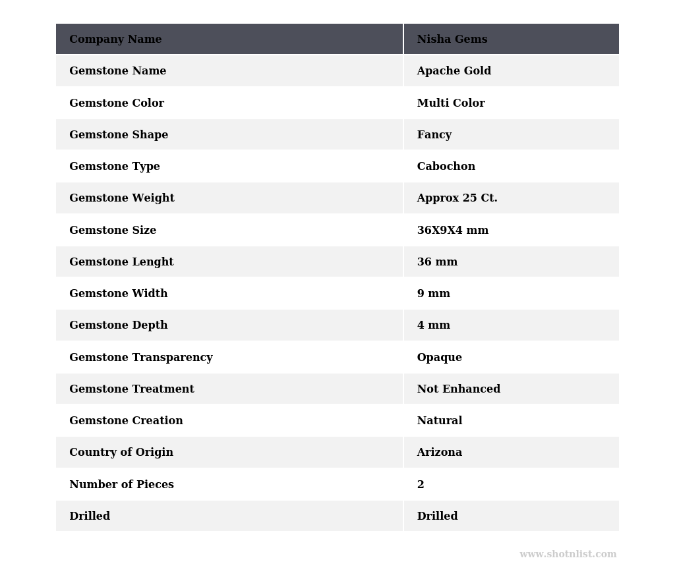Click the Gemstone Creation label
The height and width of the screenshot is (581, 675).
click(x=126, y=421)
